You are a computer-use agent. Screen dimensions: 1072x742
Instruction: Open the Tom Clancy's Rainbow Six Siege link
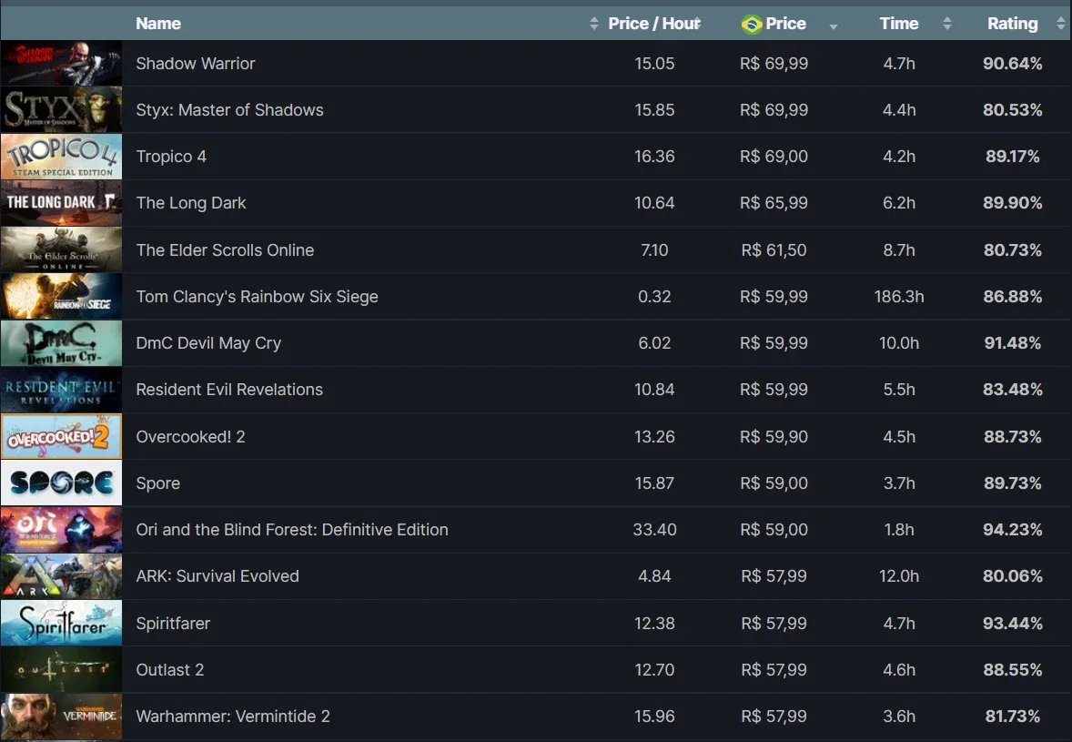pos(257,297)
